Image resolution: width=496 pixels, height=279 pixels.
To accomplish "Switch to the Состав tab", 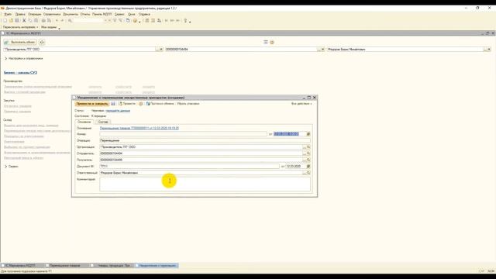I will pos(103,122).
